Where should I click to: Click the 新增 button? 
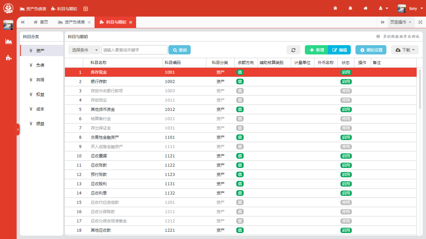tap(316, 50)
